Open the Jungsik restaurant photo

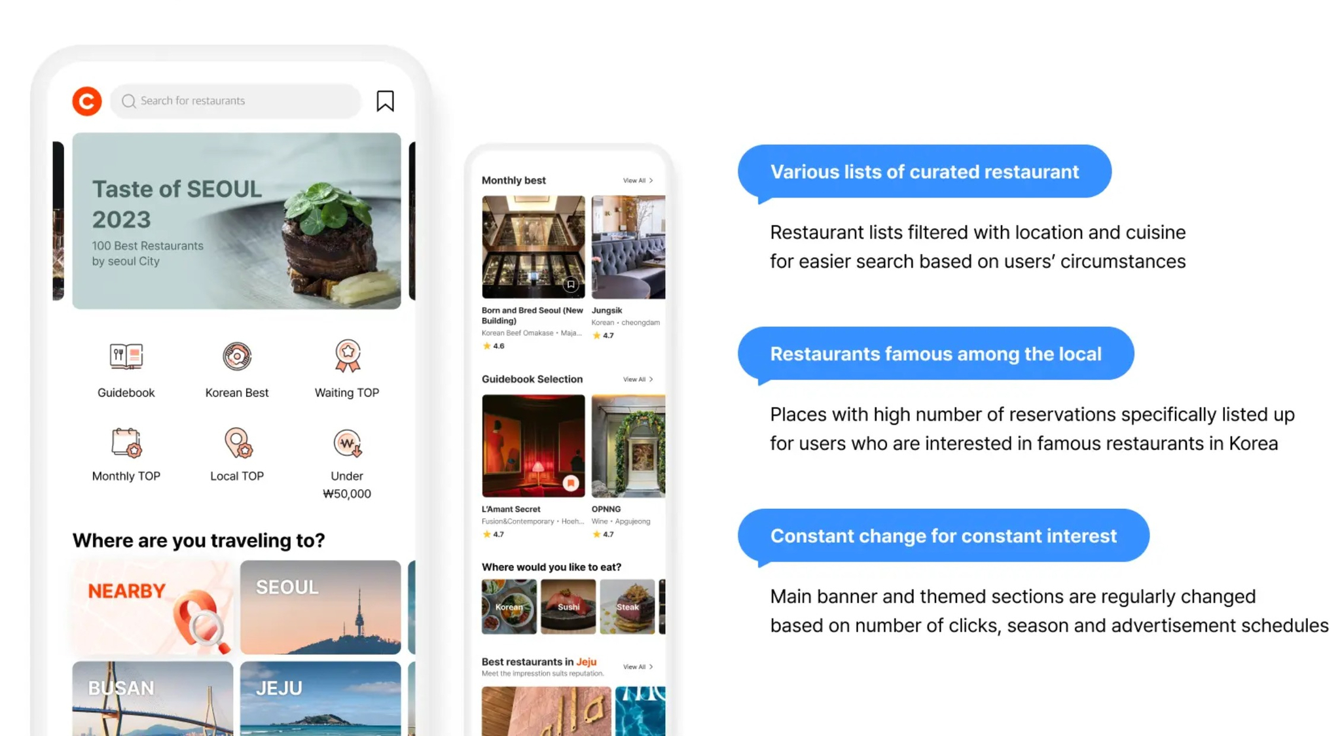(628, 247)
